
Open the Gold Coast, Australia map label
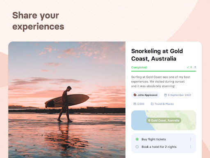coord(164,121)
